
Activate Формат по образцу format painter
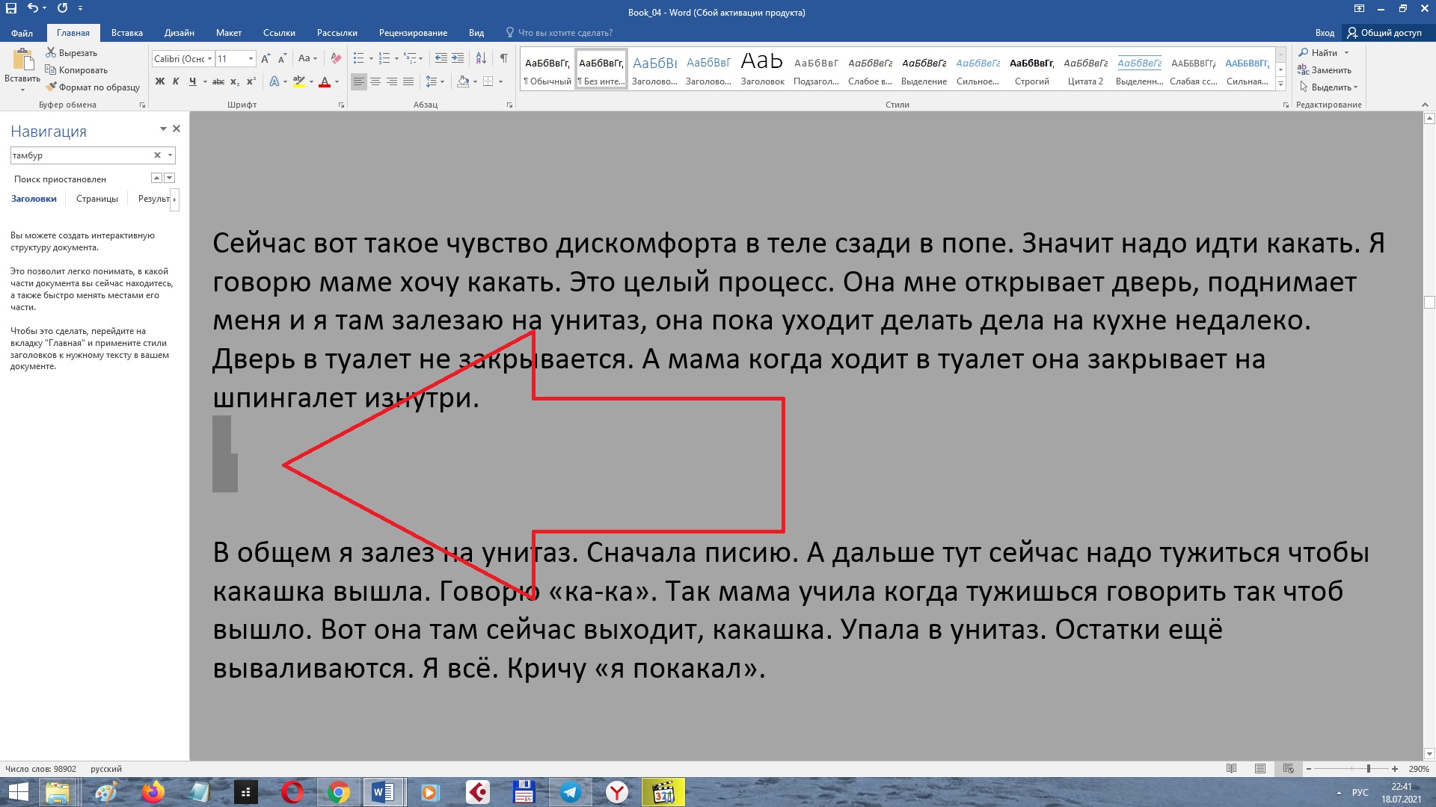93,87
